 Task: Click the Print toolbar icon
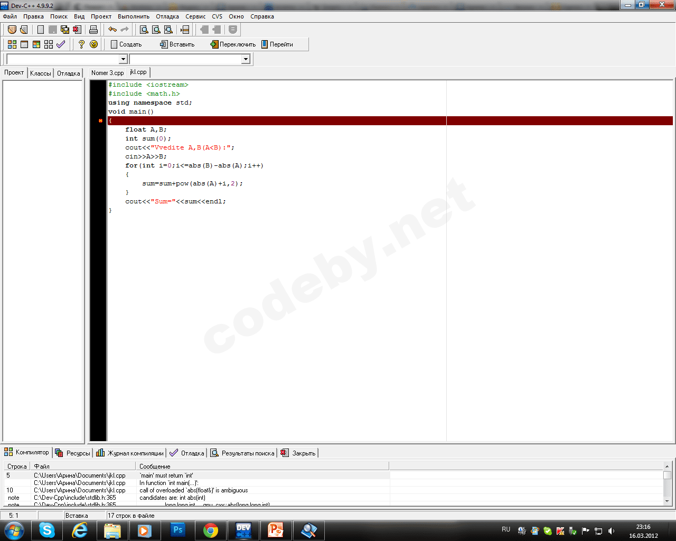coord(93,30)
